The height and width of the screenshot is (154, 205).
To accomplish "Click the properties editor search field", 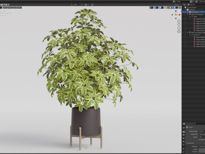I will pyautogui.click(x=199, y=124).
